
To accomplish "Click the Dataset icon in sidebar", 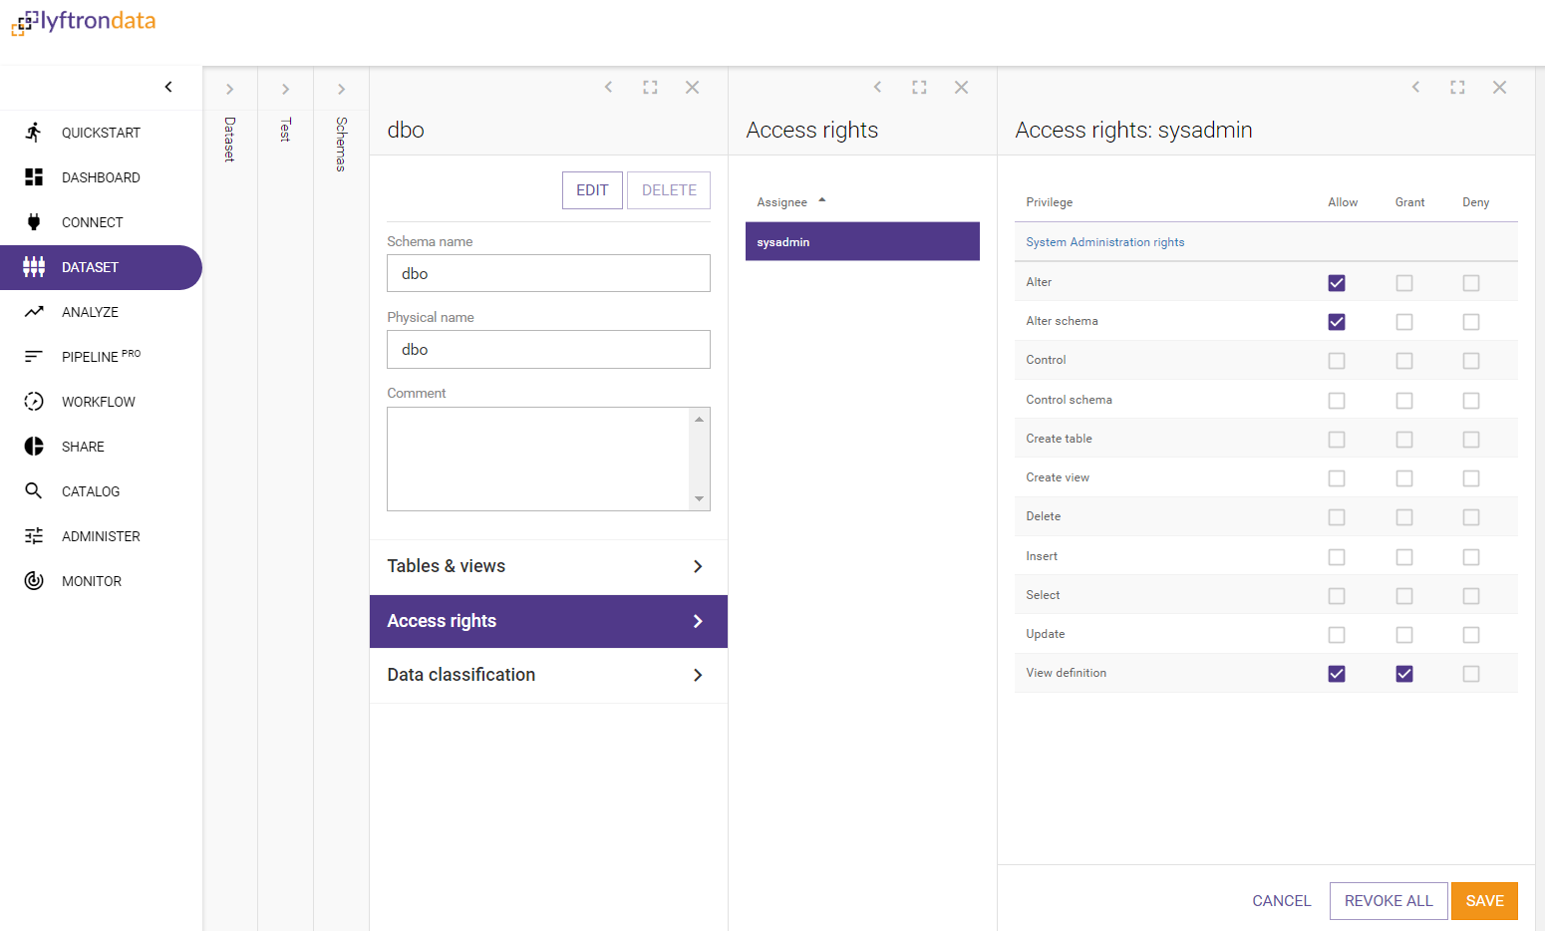I will tap(34, 266).
